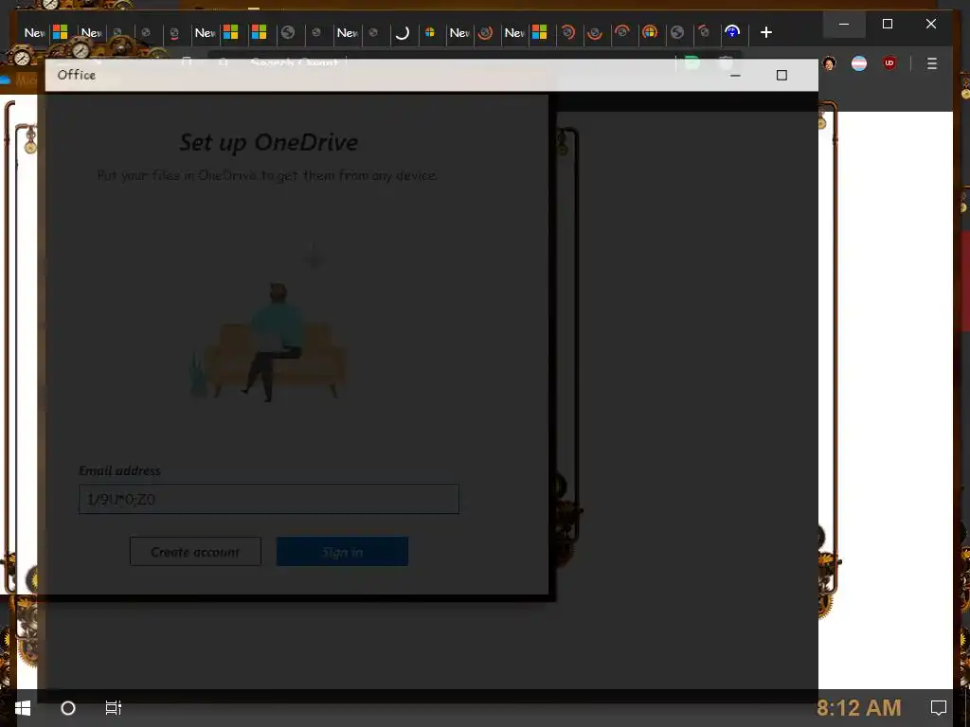Click the user profile avatar icon

[830, 63]
